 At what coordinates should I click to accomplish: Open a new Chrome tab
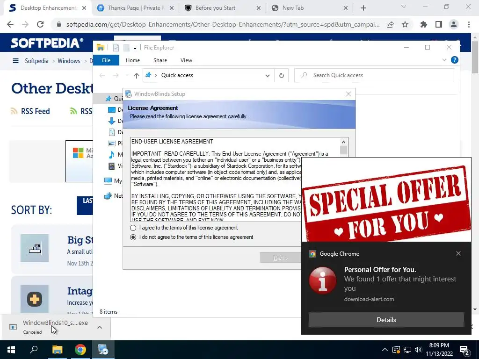(x=363, y=8)
